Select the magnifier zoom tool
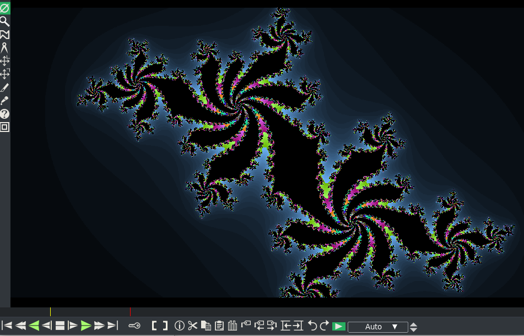Screen dimensions: 524x336 coord(4,21)
